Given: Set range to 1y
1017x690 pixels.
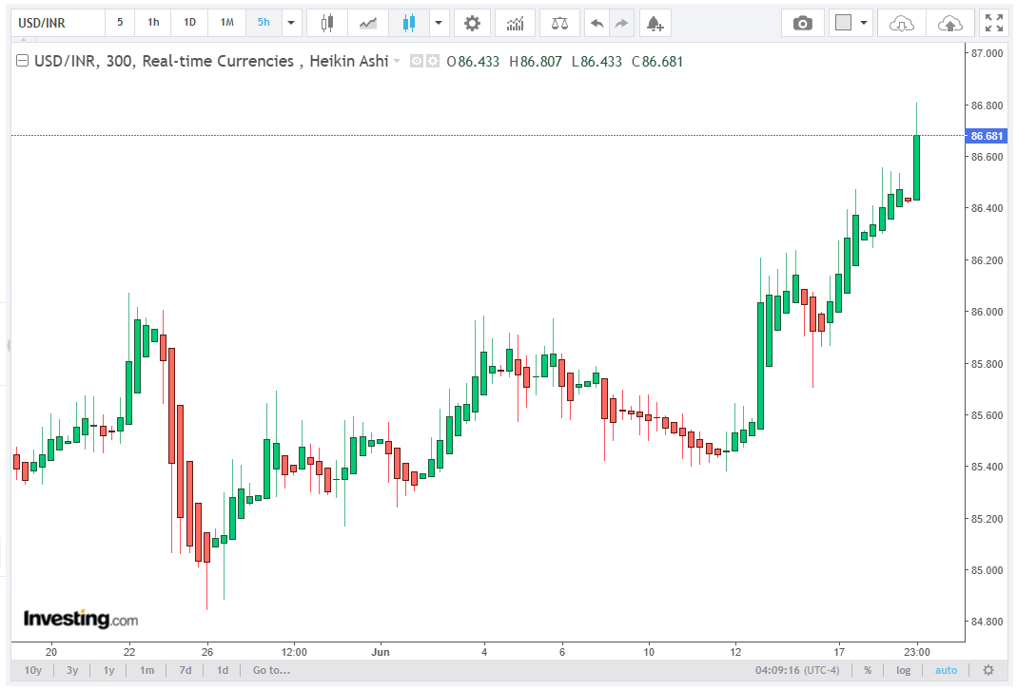Looking at the screenshot, I should 109,670.
